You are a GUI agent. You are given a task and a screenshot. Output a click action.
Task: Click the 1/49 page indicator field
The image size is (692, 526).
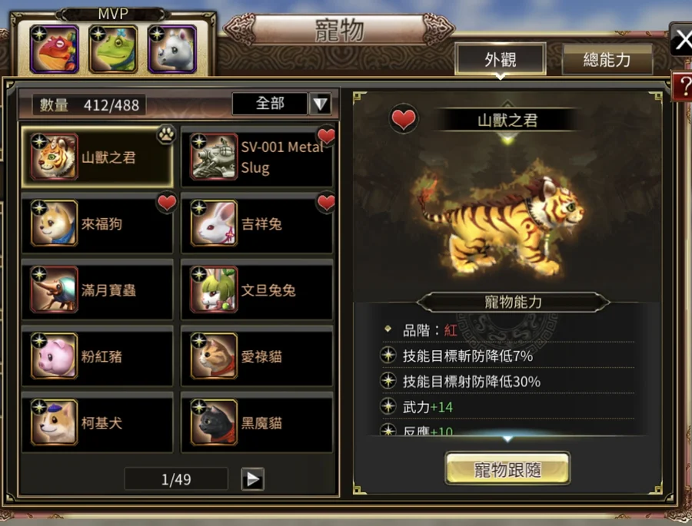pos(176,479)
